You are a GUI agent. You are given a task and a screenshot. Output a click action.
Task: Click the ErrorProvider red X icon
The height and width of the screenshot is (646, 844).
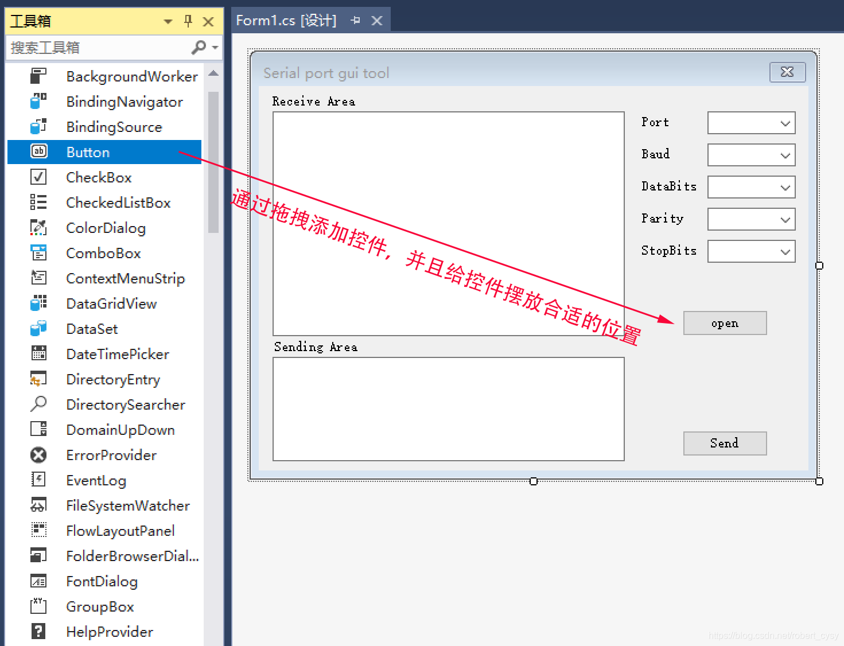(x=38, y=455)
